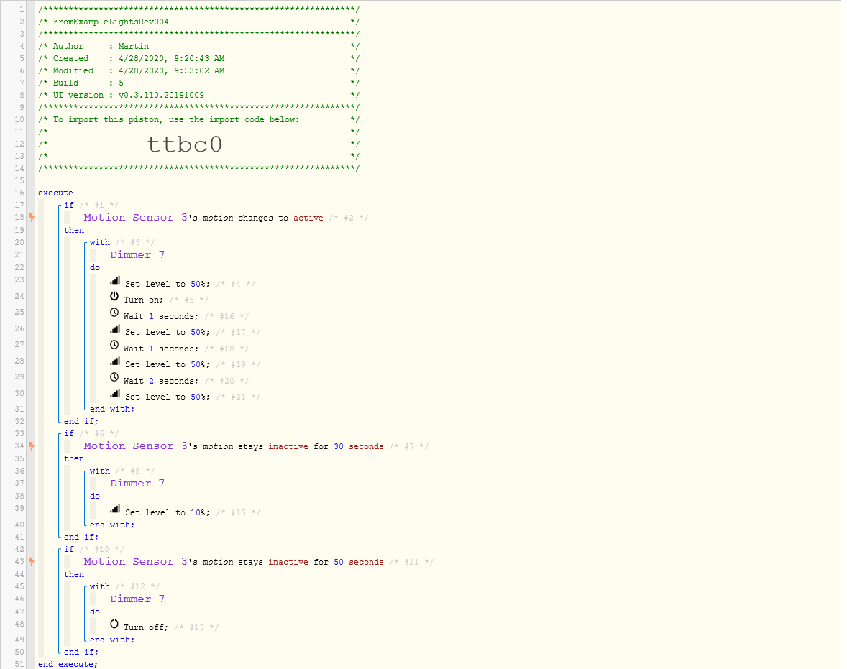Select the if statement #1
This screenshot has height=669, width=847.
pyautogui.click(x=69, y=206)
